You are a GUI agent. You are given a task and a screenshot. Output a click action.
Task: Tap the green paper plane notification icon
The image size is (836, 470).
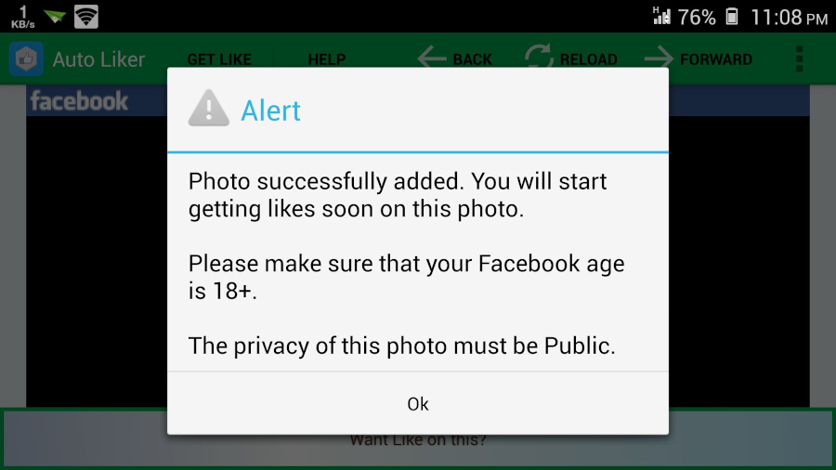pos(55,17)
